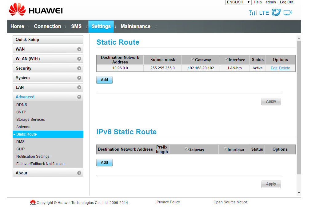Open the ENGLISH language dropdown
This screenshot has height=212, width=311.
pos(238,2)
